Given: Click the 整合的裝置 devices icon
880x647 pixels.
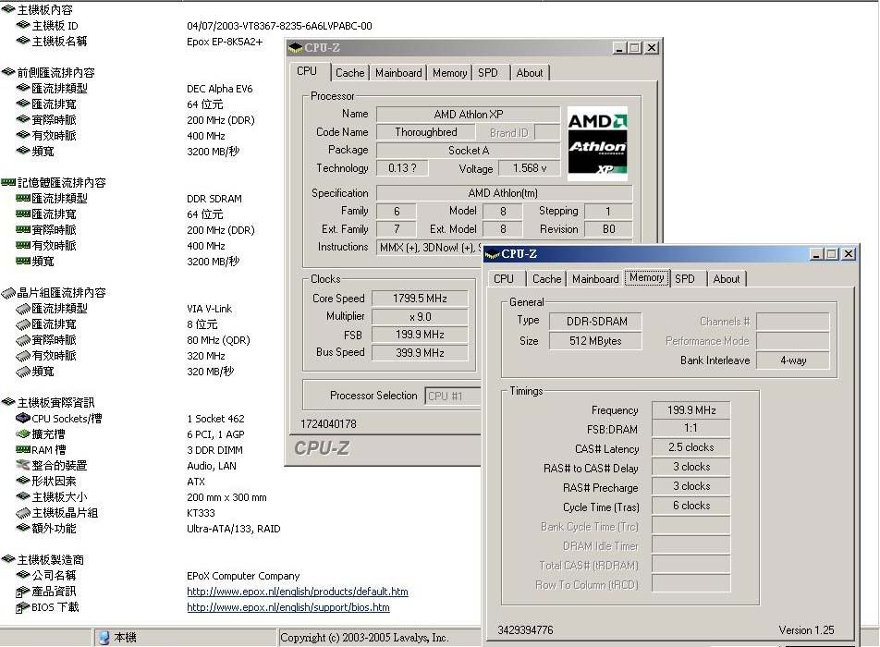Looking at the screenshot, I should tap(23, 465).
